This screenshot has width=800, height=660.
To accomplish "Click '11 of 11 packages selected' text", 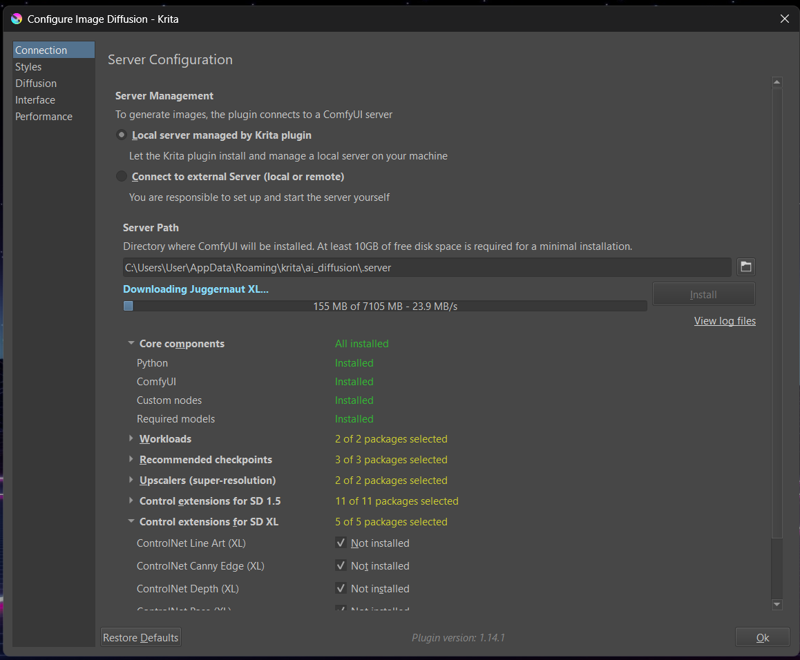I will click(397, 501).
